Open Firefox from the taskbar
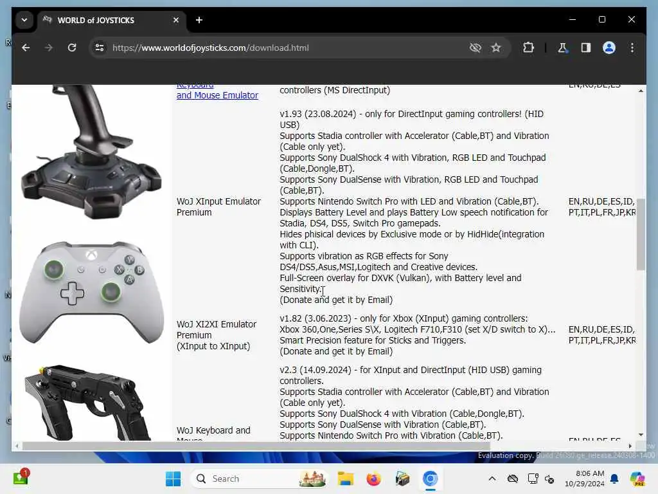The width and height of the screenshot is (658, 494). (x=373, y=479)
